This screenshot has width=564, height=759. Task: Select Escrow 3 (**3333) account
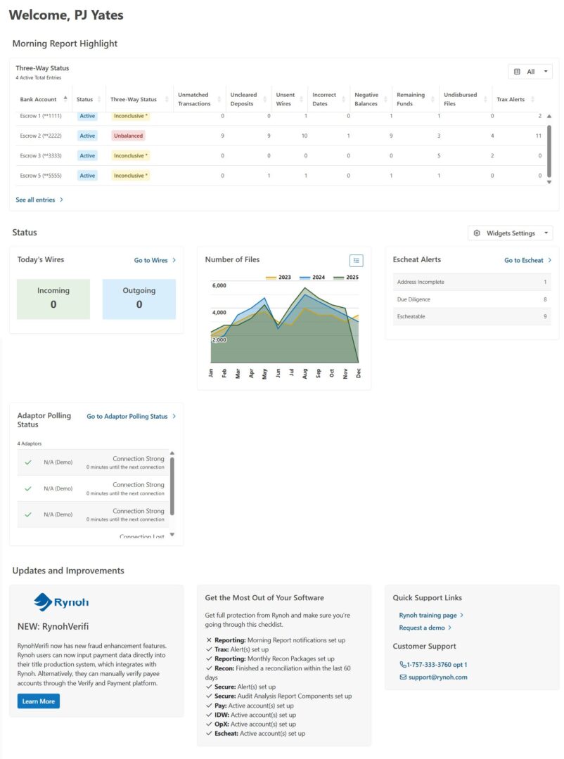click(41, 156)
